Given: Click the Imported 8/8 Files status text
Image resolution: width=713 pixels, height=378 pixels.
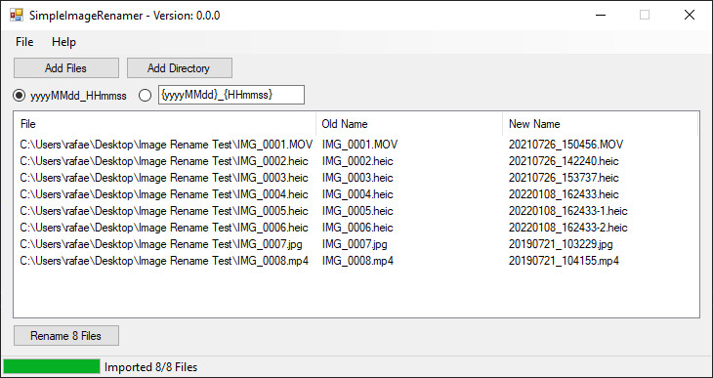Looking at the screenshot, I should coord(151,366).
